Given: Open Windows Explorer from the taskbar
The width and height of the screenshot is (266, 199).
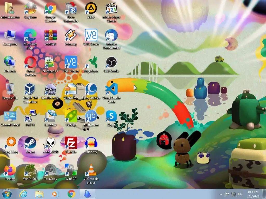Looking at the screenshot, I should [39, 194].
